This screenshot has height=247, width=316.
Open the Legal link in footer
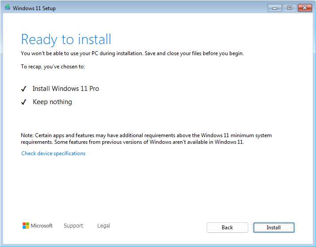(104, 226)
